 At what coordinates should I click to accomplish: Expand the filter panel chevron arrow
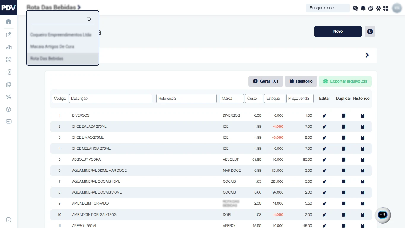click(x=367, y=55)
